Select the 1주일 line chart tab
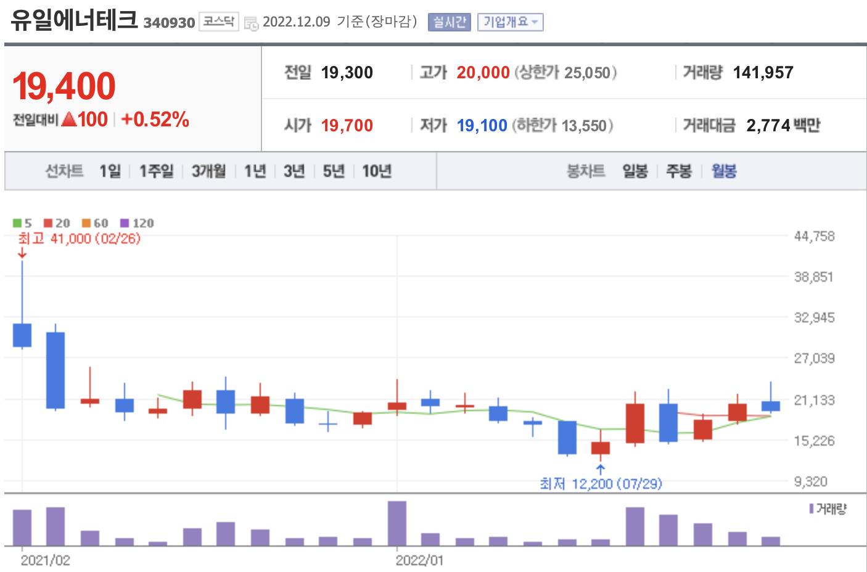867x572 pixels. (x=157, y=171)
